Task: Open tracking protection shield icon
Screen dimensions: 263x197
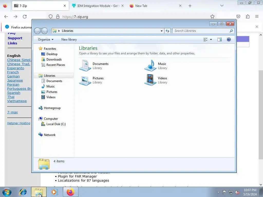Action: (51, 16)
